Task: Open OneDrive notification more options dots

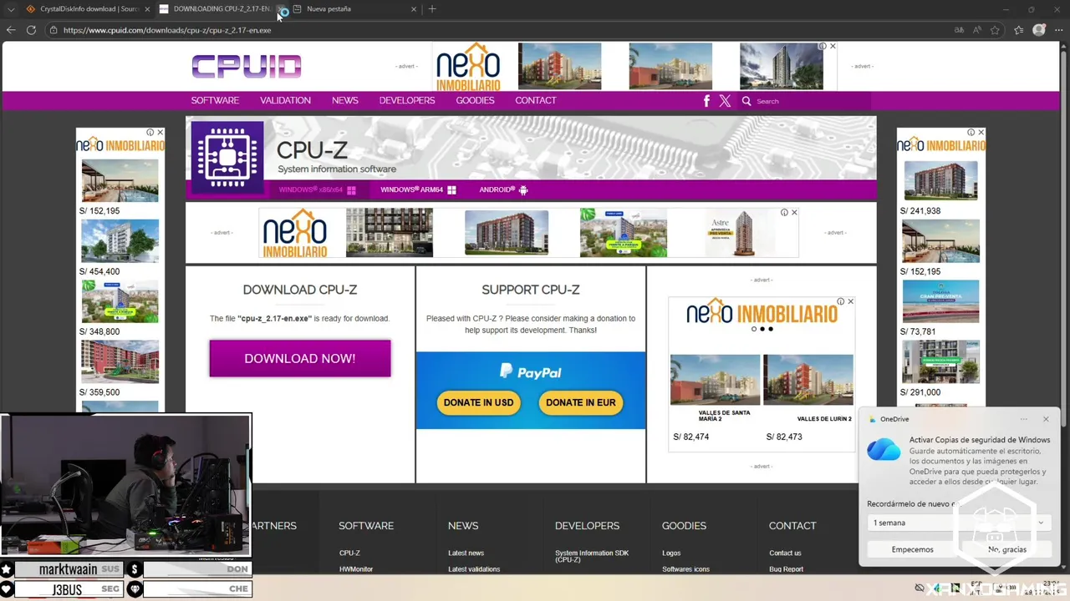Action: [1023, 419]
